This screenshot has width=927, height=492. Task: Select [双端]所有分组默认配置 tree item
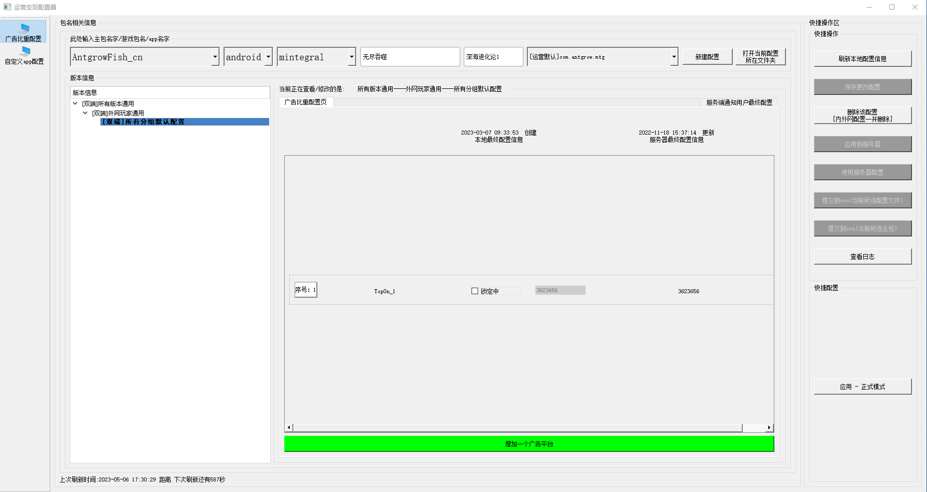(185, 122)
